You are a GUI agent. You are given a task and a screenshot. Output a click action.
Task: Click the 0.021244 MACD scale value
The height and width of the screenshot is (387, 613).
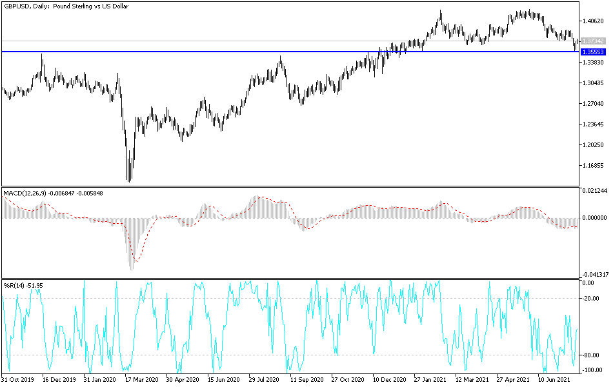[594, 191]
